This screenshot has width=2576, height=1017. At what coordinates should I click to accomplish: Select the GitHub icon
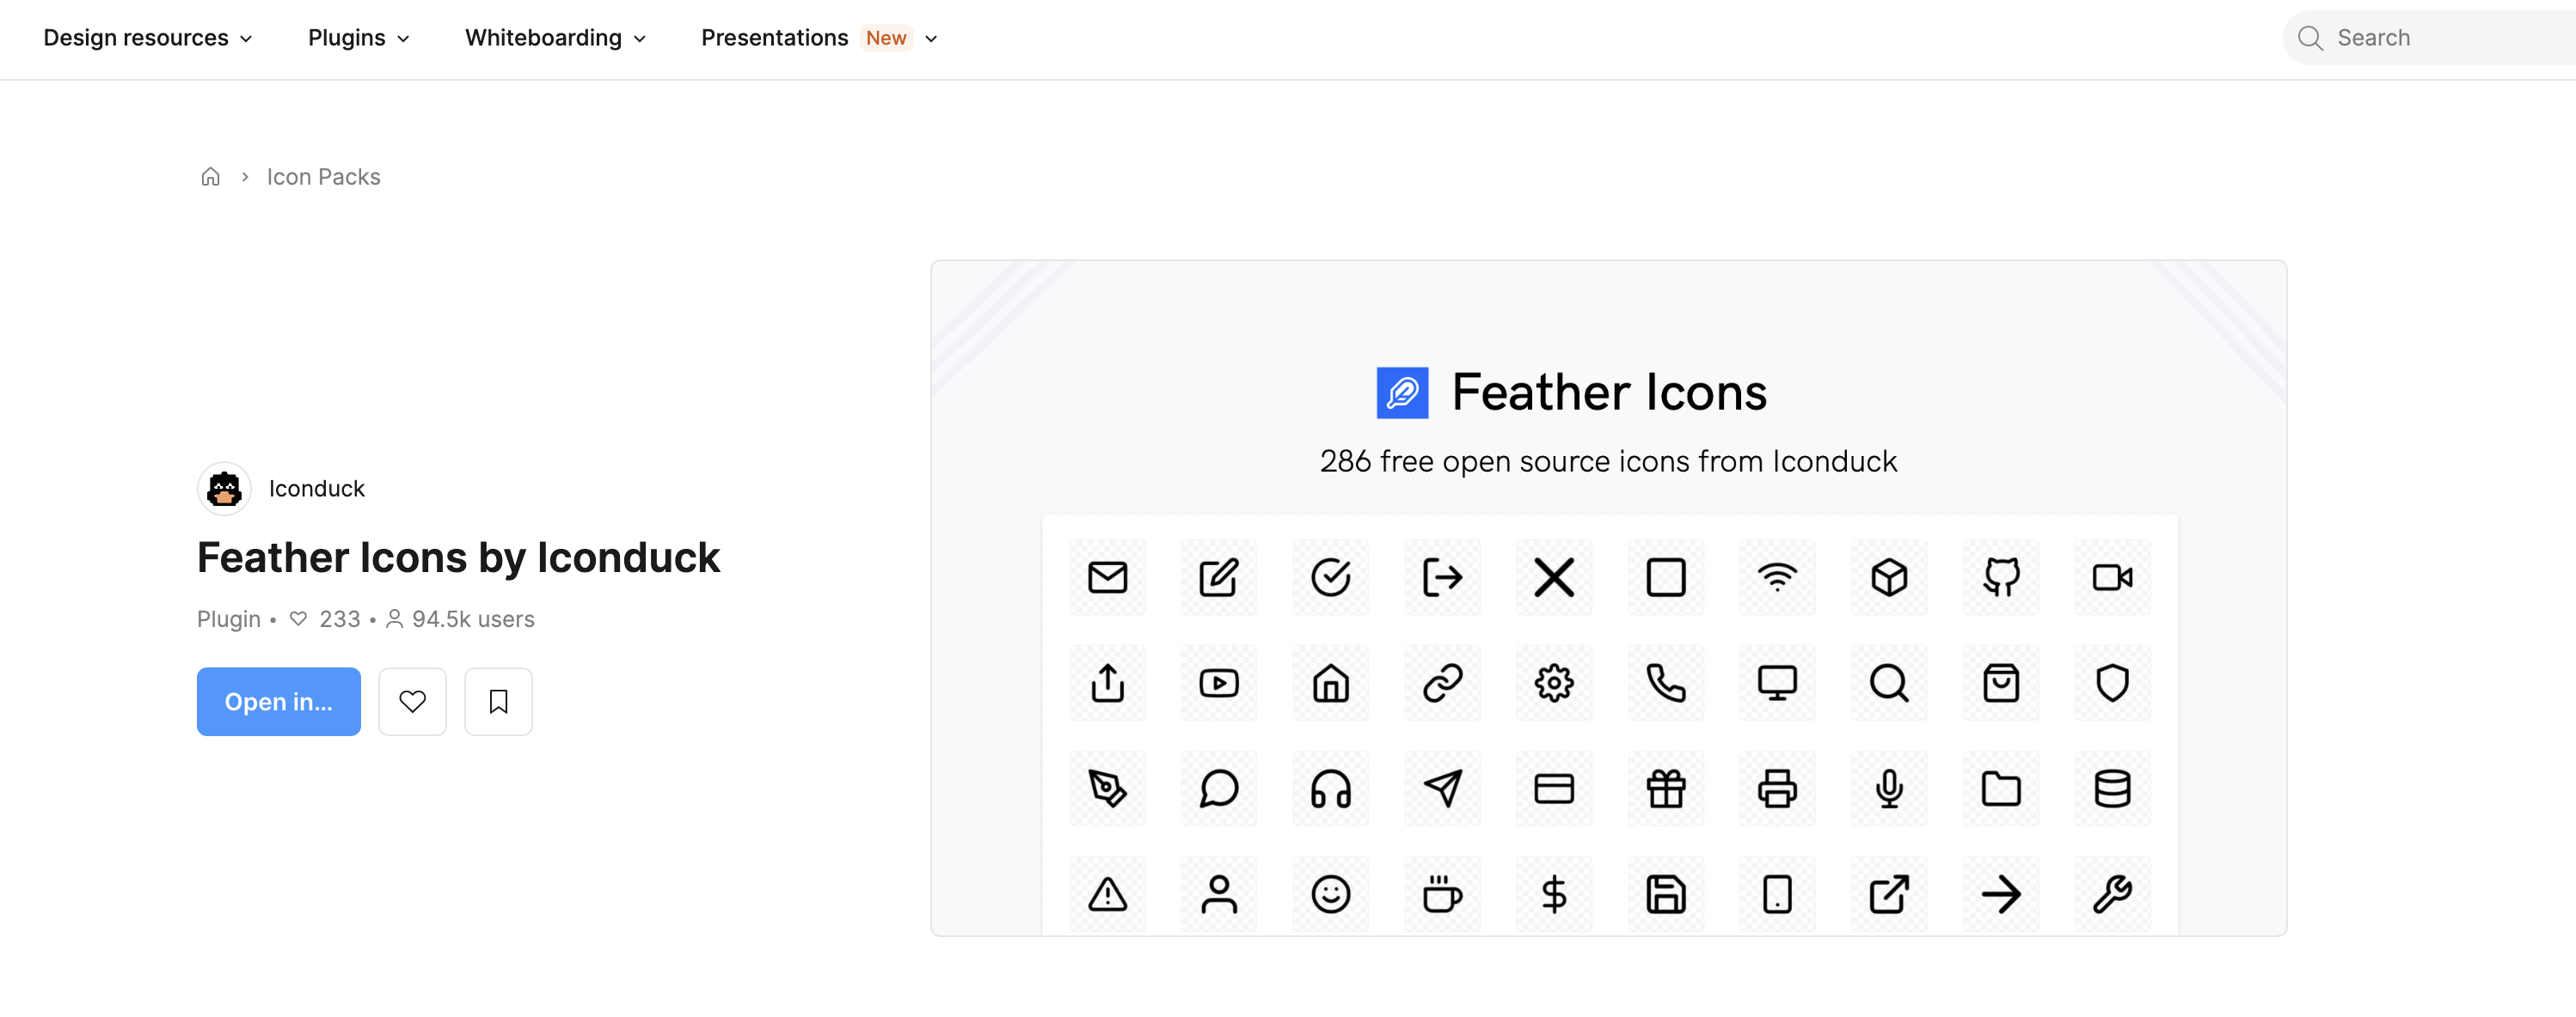coord(2001,577)
